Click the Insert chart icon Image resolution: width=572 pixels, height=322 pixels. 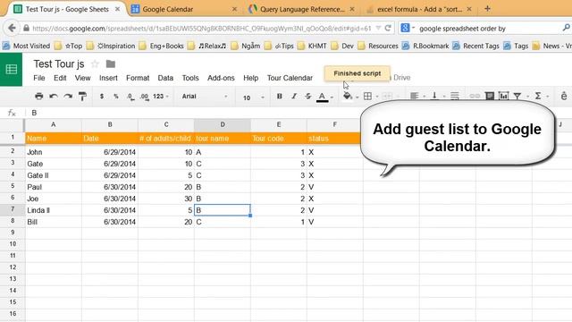[x=503, y=97]
